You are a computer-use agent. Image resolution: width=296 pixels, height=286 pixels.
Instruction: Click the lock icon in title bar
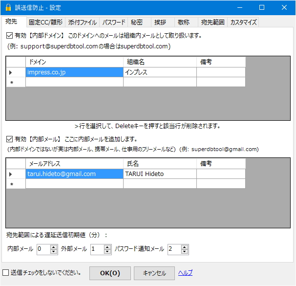point(8,7)
